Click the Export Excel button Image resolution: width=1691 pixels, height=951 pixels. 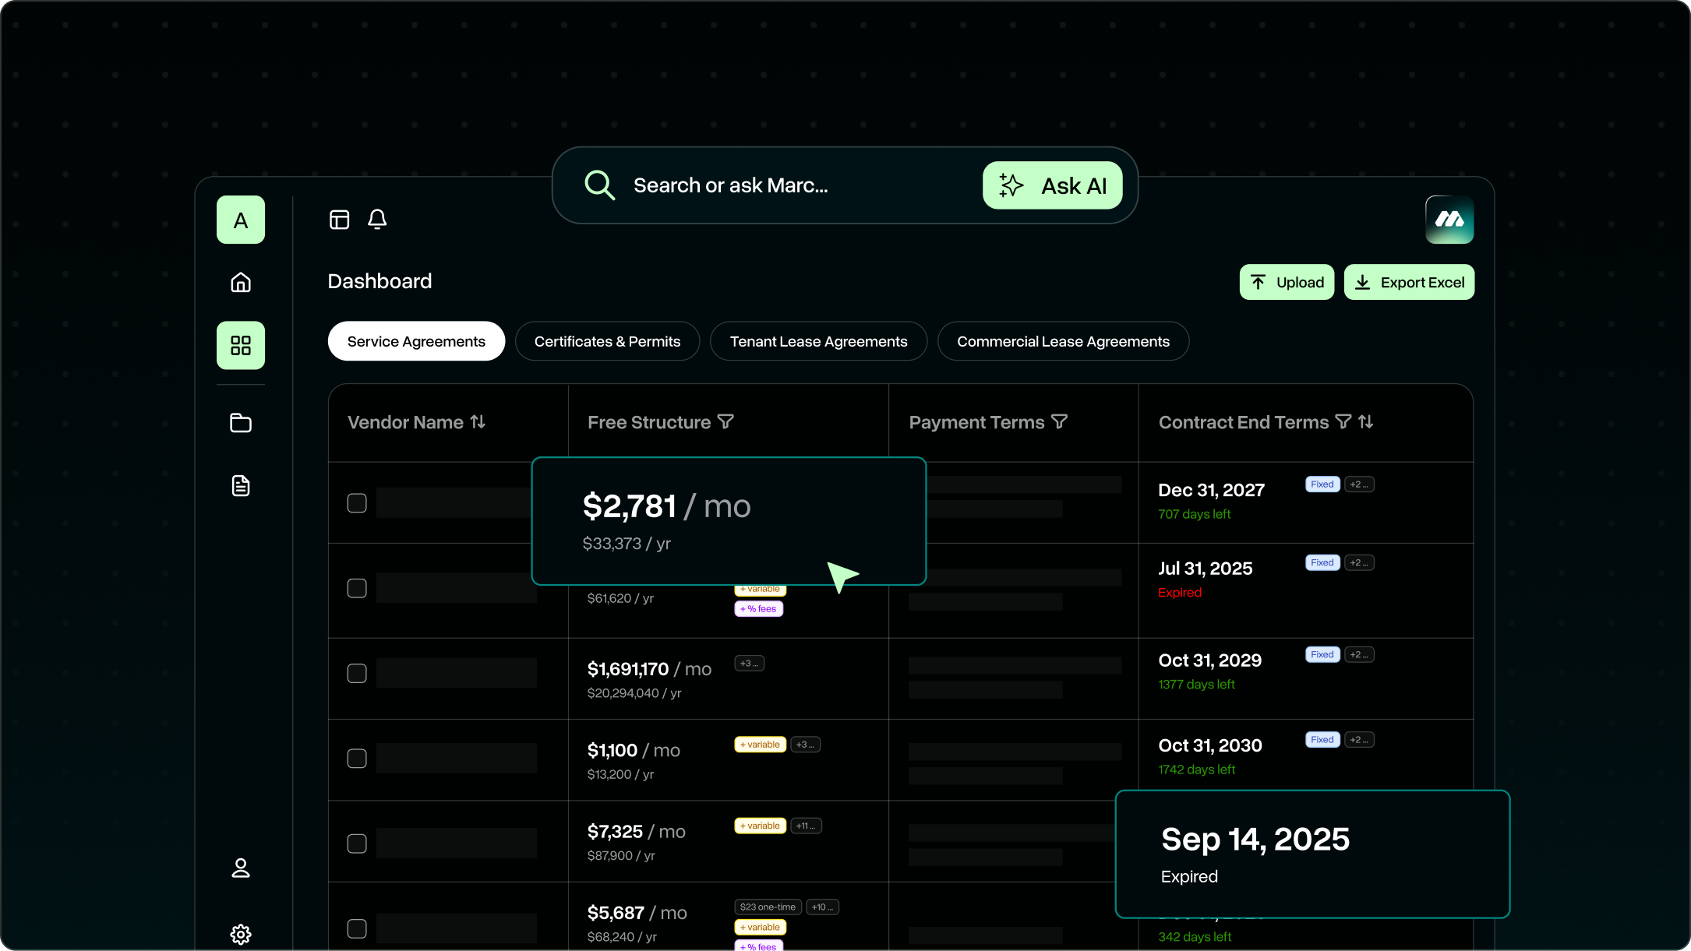tap(1409, 282)
